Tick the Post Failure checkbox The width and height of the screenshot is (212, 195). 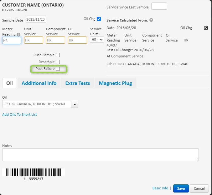pos(58,69)
